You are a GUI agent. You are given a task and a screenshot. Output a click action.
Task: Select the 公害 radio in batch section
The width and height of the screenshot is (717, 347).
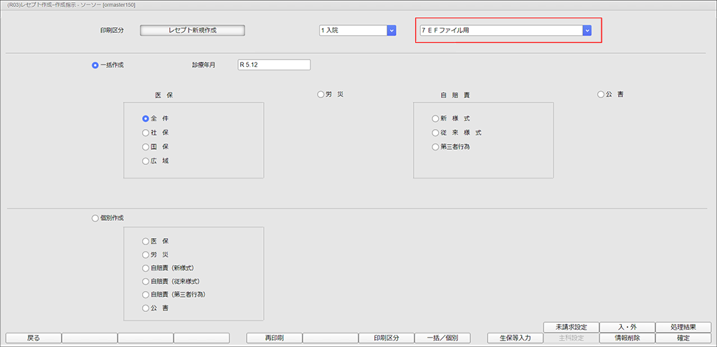coord(601,95)
